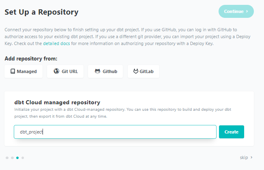Click the book icon on Managed
The height and width of the screenshot is (170, 264).
(12, 71)
